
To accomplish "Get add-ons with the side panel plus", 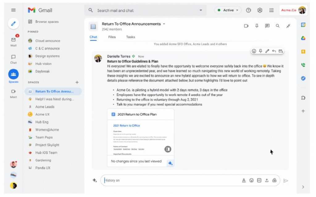I will coord(303,111).
